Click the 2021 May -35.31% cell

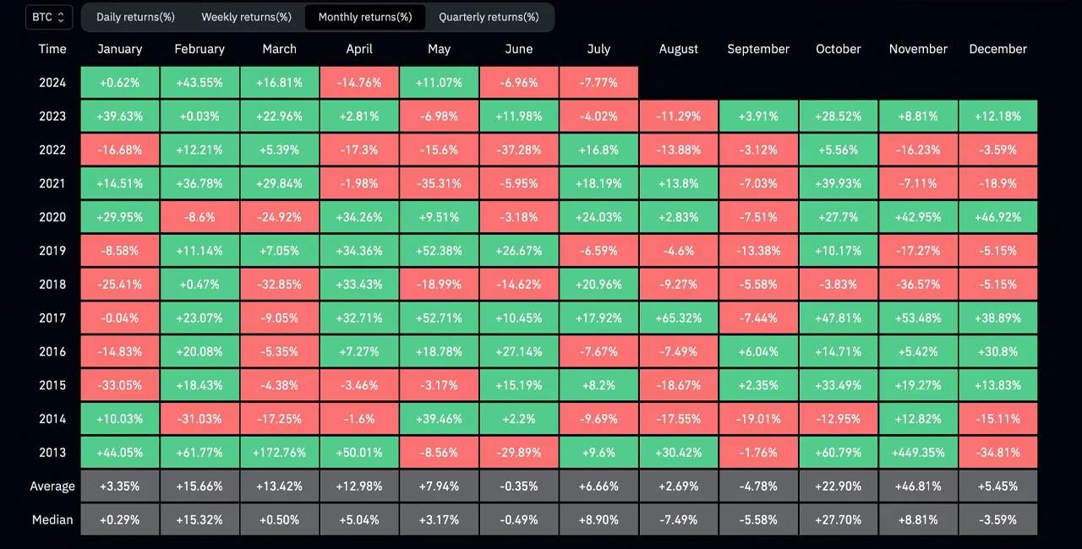point(440,183)
